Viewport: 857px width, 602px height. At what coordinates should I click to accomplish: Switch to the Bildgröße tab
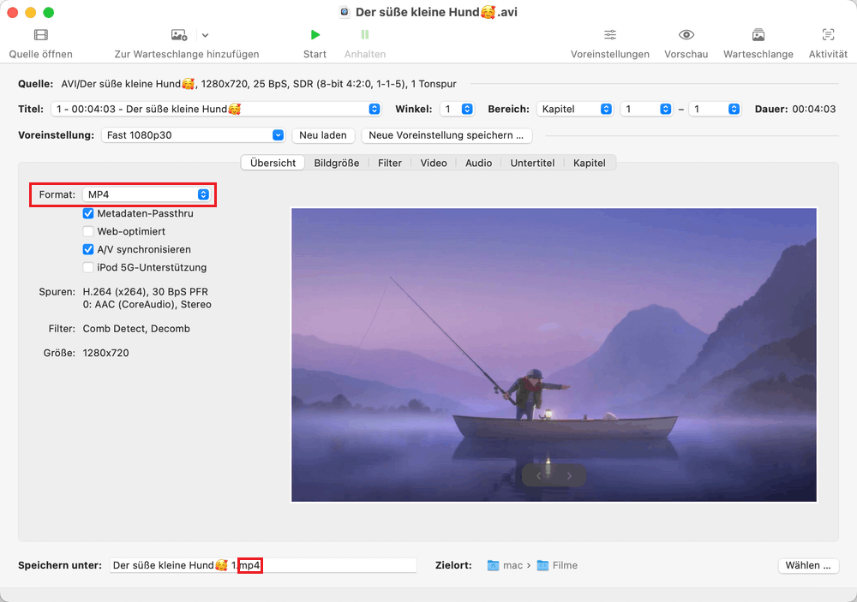pos(336,163)
